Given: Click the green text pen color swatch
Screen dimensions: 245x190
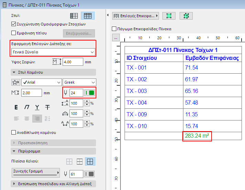Looking at the screenshot, I should click(x=90, y=93).
